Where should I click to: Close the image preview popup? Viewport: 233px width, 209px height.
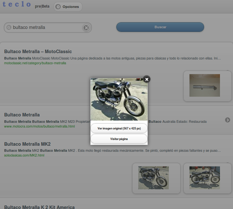[147, 79]
